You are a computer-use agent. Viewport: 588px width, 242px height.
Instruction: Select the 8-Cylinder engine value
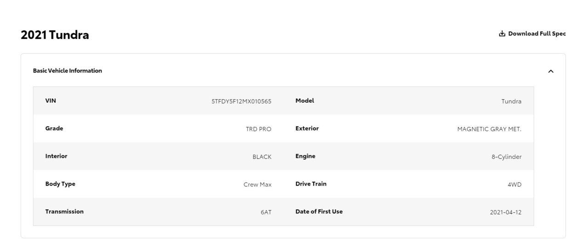[x=506, y=157]
